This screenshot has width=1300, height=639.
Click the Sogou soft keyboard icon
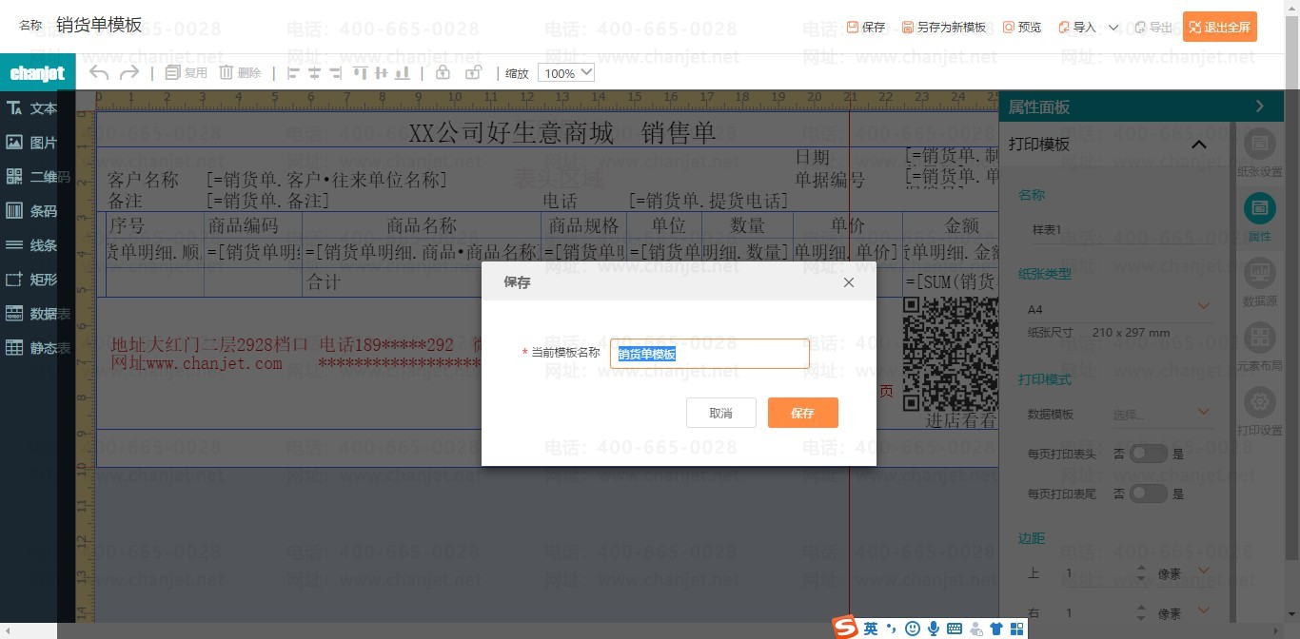point(955,629)
